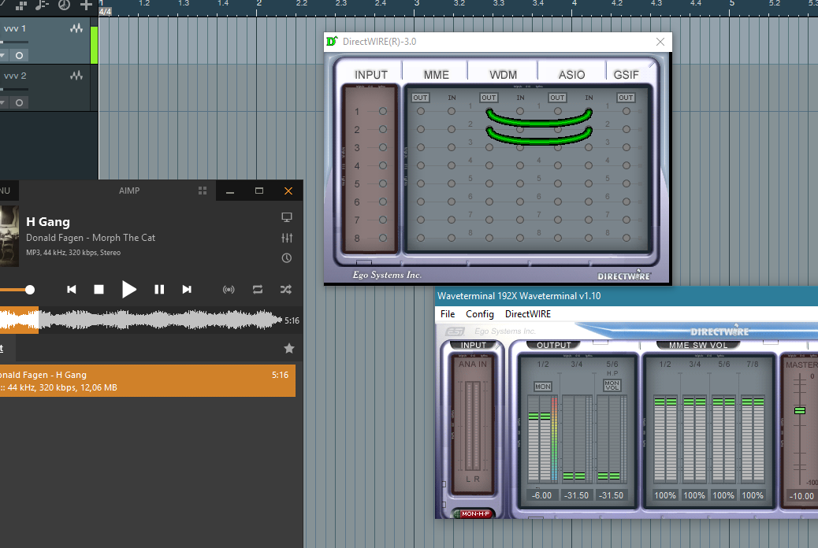818x548 pixels.
Task: Seek within the AIMP waveform progress bar
Action: [x=141, y=320]
